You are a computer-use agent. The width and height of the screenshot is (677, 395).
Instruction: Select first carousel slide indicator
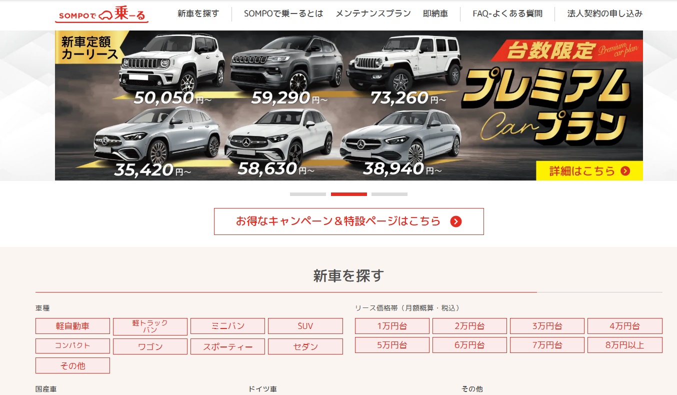tap(308, 194)
